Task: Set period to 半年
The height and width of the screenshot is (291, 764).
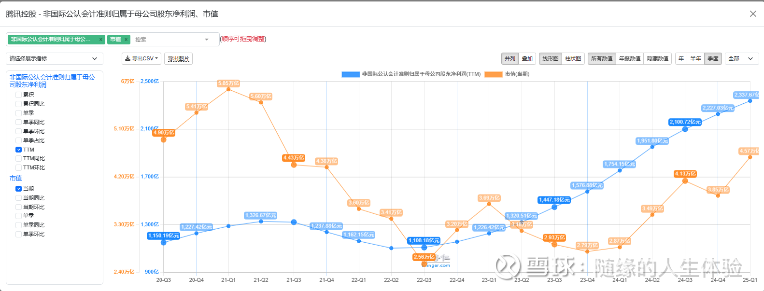Action: (x=695, y=58)
